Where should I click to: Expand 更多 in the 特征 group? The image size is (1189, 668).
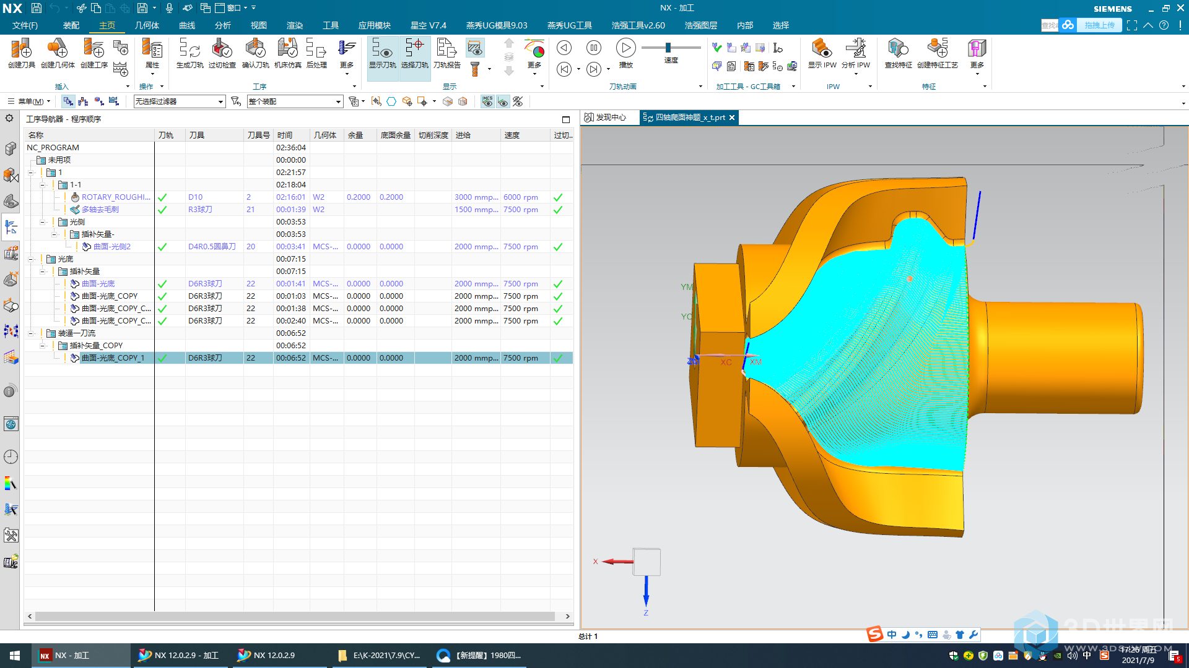977,56
